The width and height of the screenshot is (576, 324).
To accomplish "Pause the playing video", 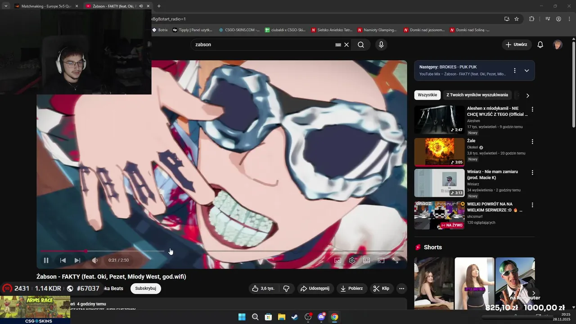I will click(x=46, y=260).
